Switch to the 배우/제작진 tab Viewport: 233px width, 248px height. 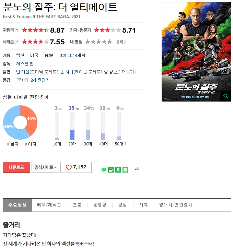click(49, 205)
